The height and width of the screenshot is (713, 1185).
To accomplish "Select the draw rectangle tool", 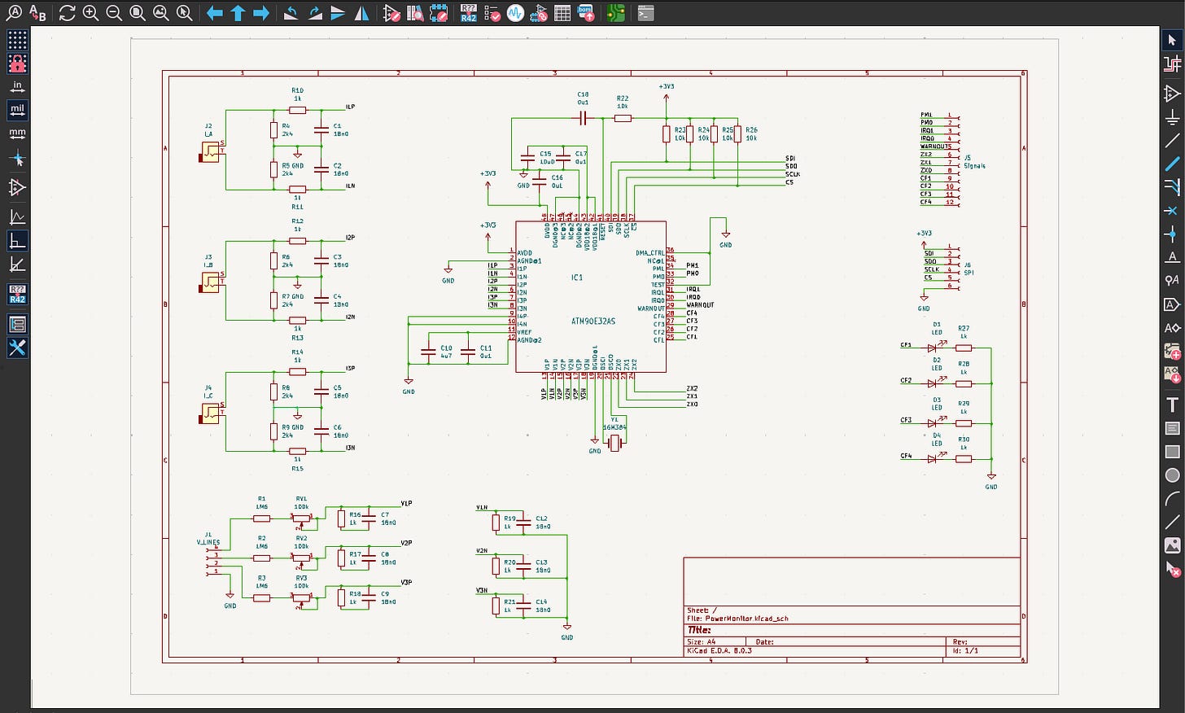I will pos(1172,452).
